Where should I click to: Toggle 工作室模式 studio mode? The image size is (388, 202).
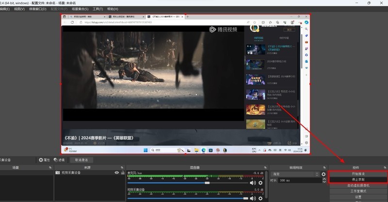358,191
